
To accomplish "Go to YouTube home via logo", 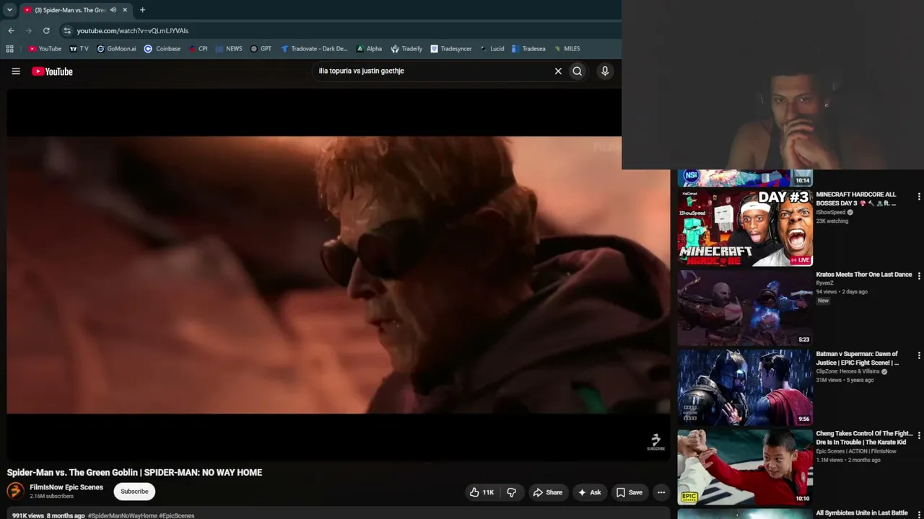I will [x=52, y=71].
